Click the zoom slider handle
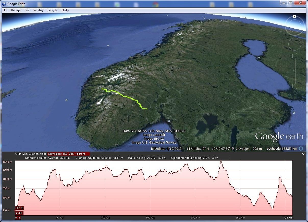The height and width of the screenshot is (222, 308). tap(295, 71)
